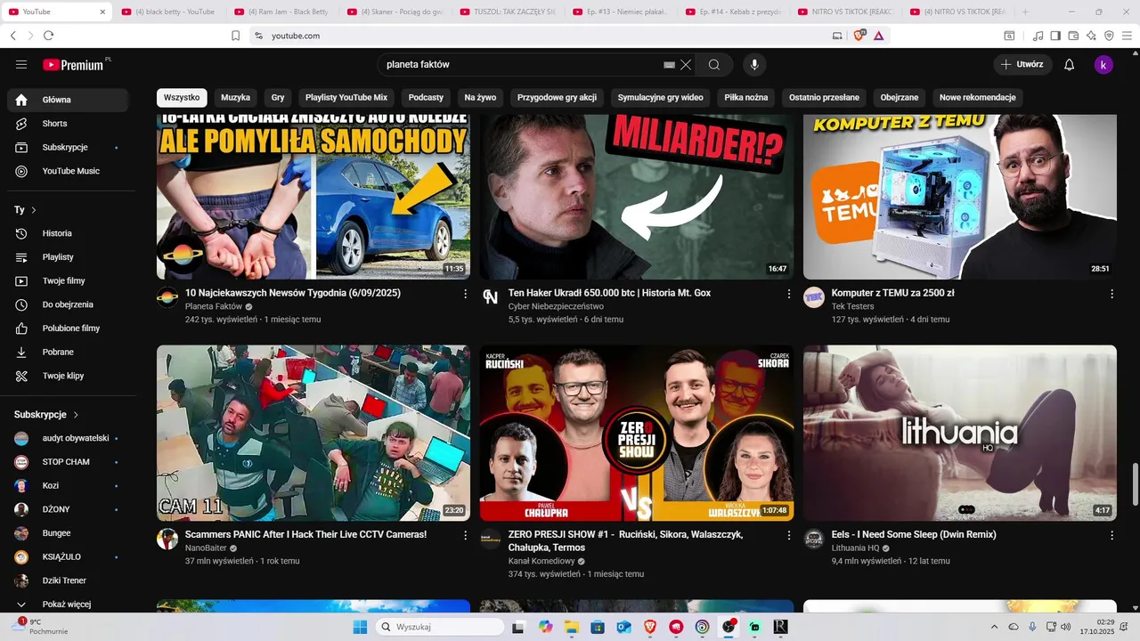Screen dimensions: 1140x641
Task: Open options for ZERO PRESJI SHOW video
Action: coord(788,536)
